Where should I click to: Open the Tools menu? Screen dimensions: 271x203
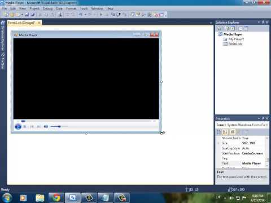[84, 8]
